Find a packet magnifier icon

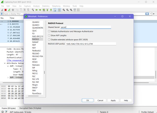[x=33, y=10]
